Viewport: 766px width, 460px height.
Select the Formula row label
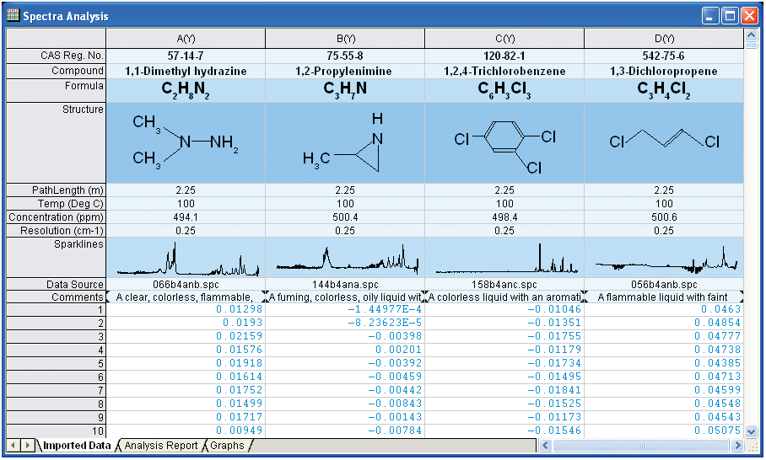pyautogui.click(x=57, y=90)
